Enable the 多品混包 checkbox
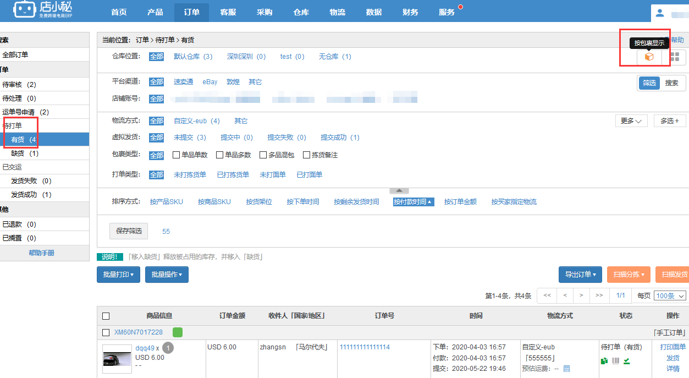The height and width of the screenshot is (378, 689). (263, 155)
